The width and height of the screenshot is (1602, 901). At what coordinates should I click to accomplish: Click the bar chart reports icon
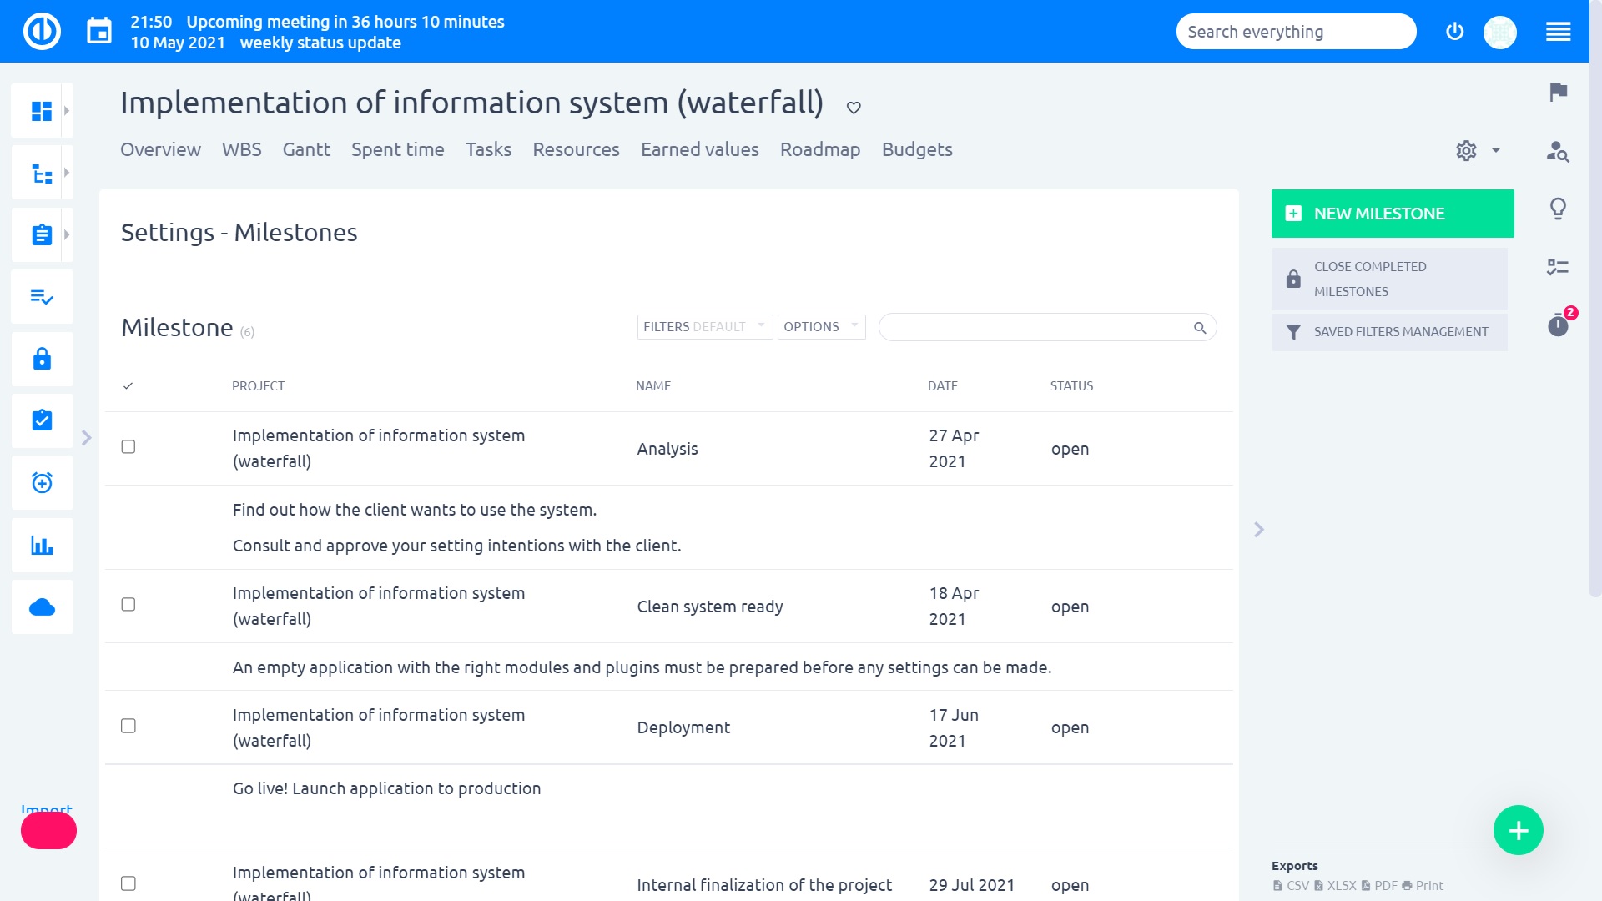coord(42,546)
